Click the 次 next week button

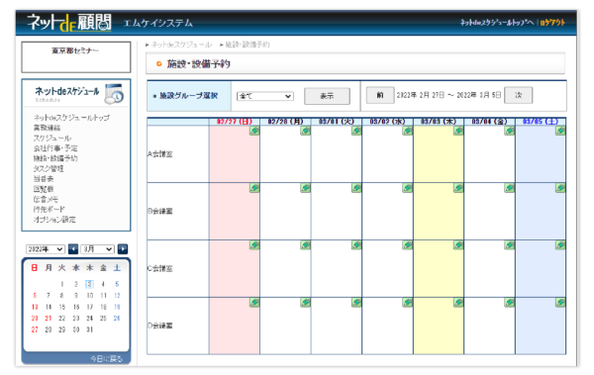click(x=518, y=95)
